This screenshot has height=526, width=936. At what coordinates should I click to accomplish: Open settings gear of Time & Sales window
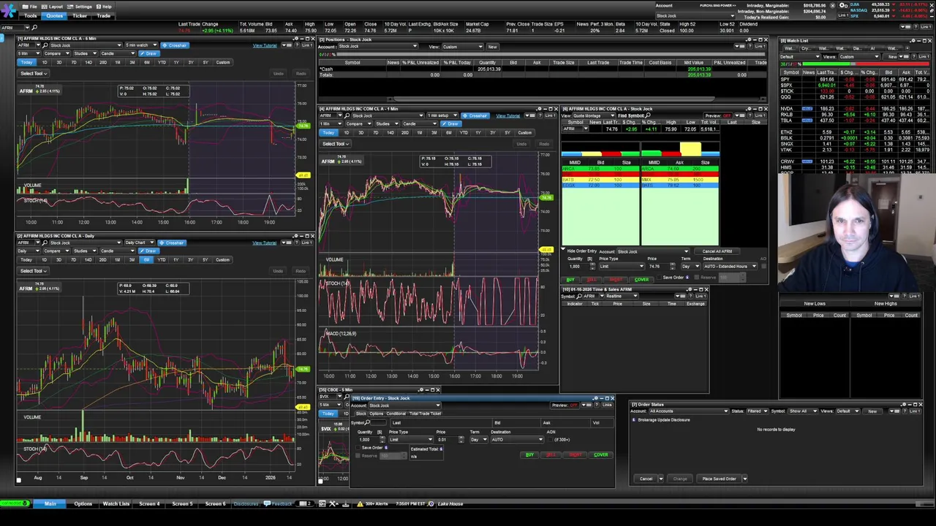pos(690,289)
